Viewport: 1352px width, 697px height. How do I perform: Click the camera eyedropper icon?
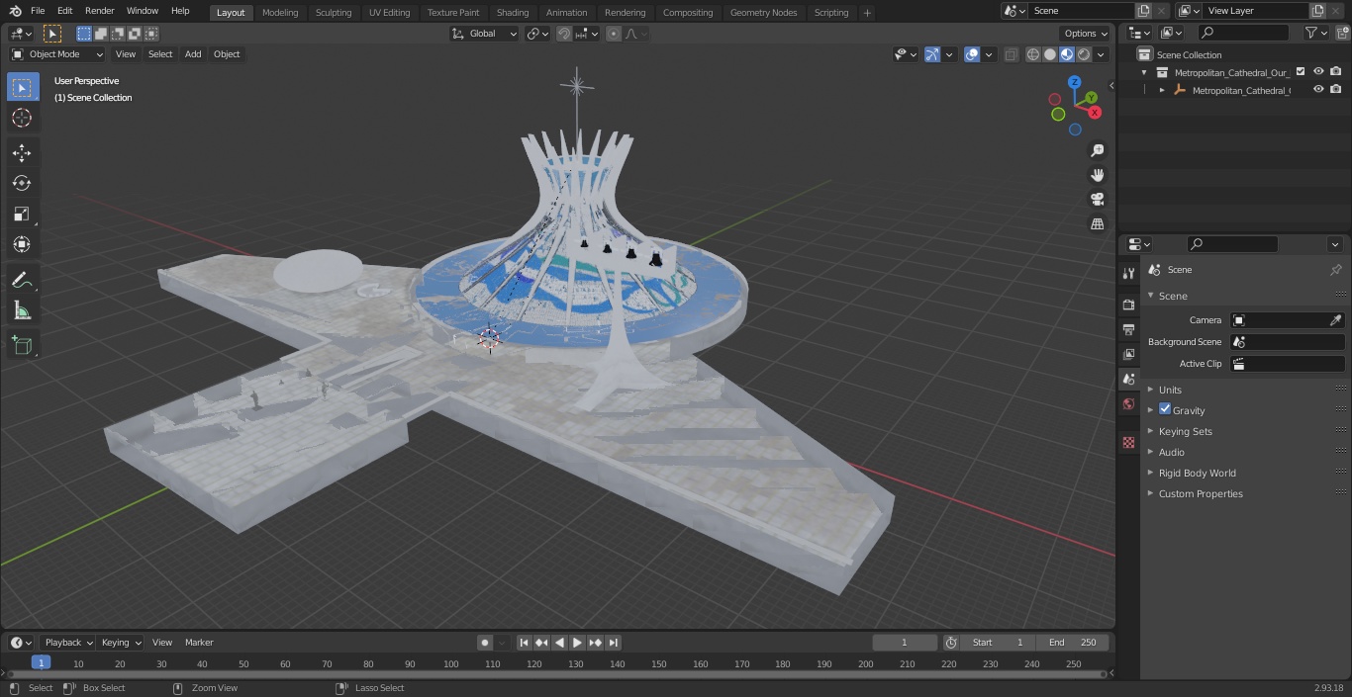tap(1335, 320)
